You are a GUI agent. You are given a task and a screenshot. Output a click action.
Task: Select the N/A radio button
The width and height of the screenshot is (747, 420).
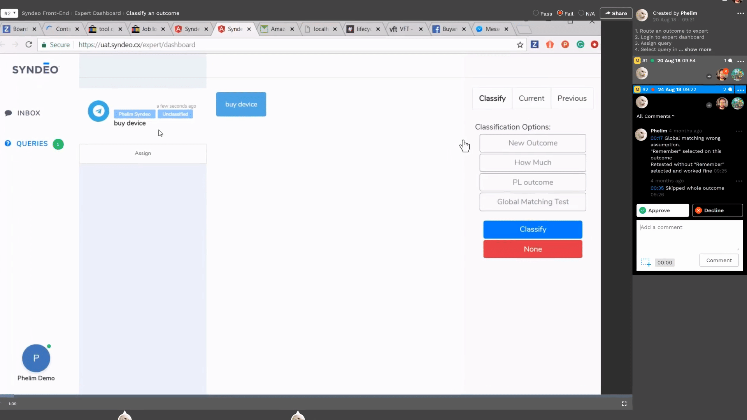click(x=581, y=13)
